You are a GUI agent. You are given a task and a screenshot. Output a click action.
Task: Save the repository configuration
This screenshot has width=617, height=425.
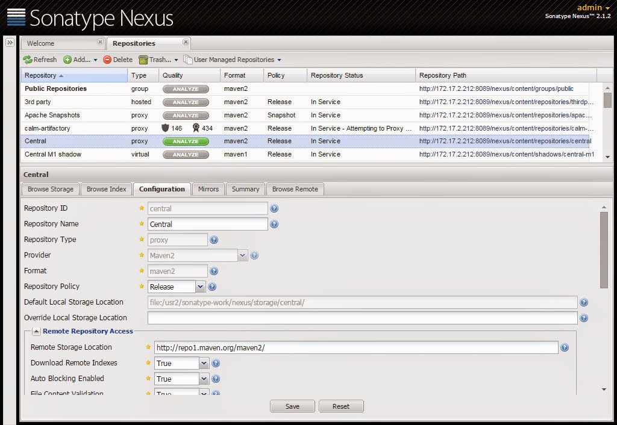coord(292,406)
